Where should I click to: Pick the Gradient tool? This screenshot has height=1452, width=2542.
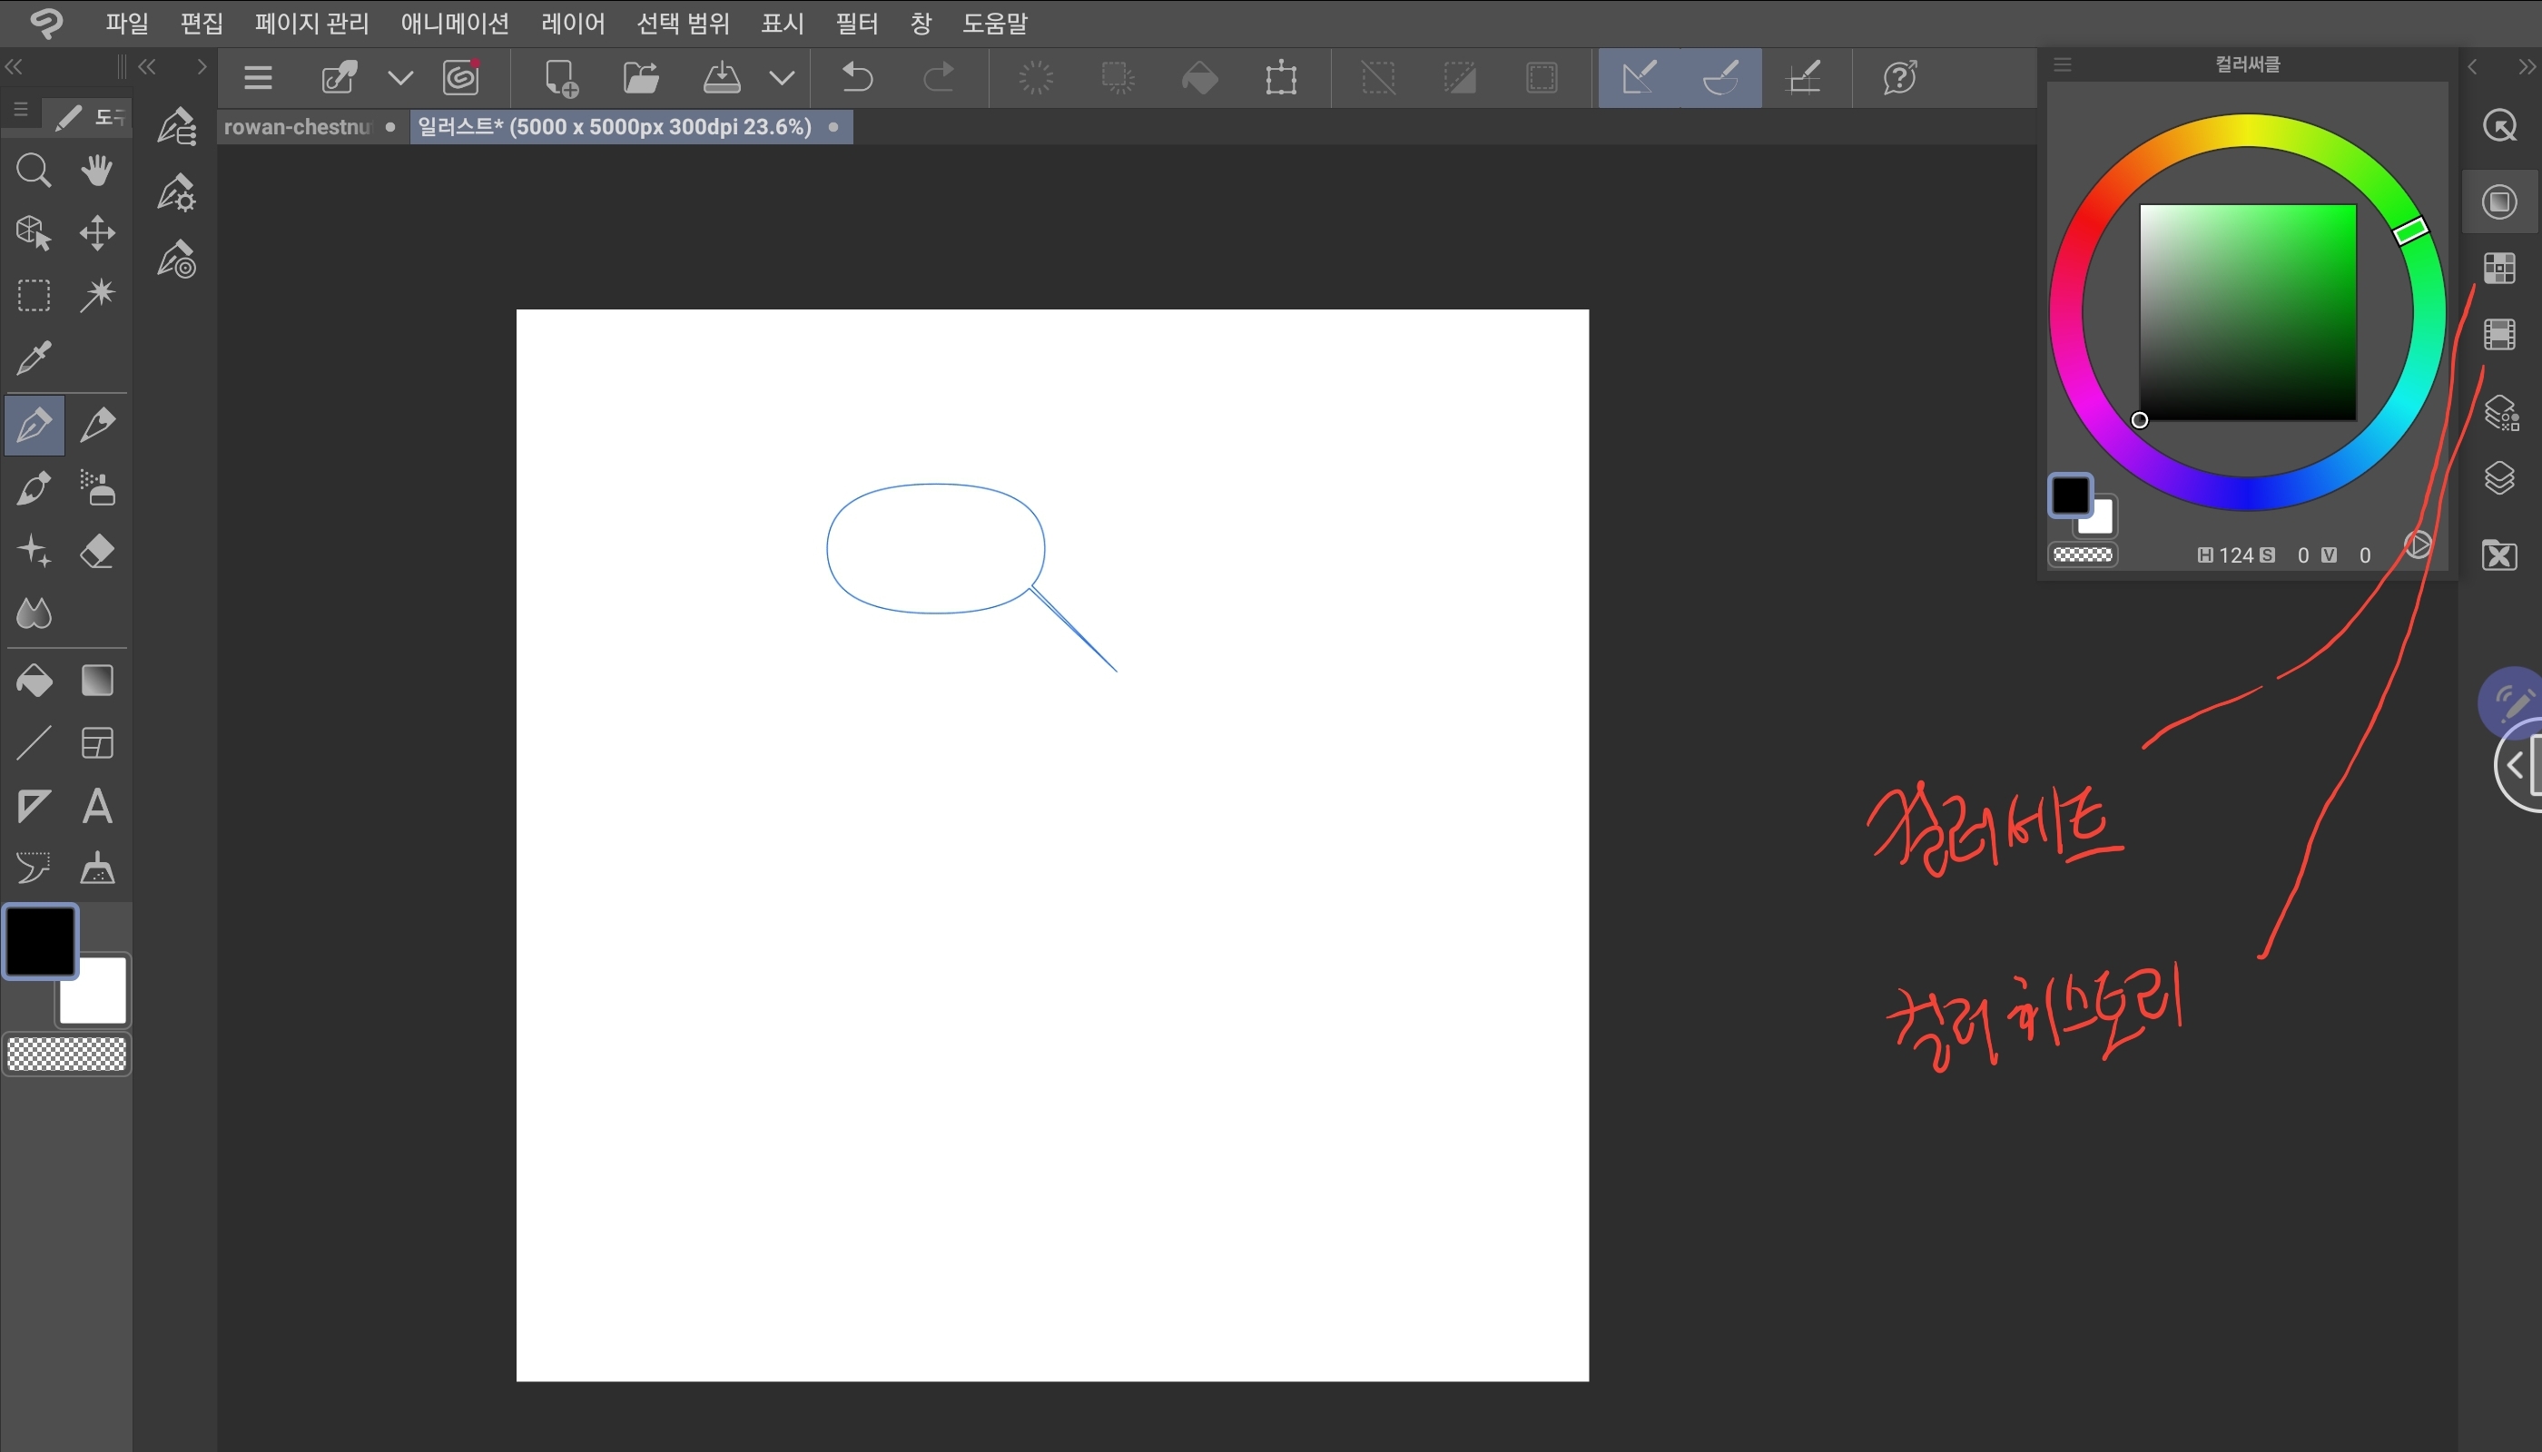(97, 682)
